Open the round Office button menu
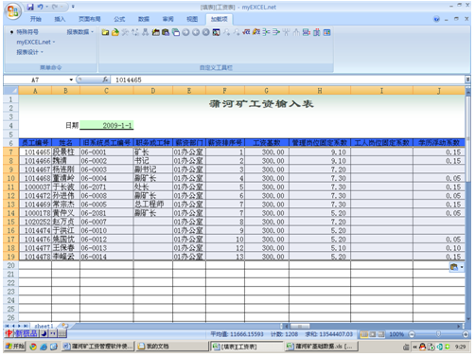This screenshot has width=475, height=357. 12,11
